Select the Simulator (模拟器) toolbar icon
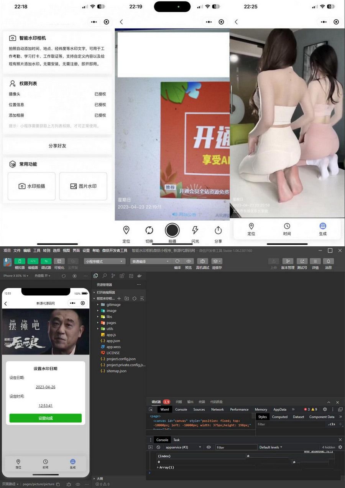Viewport: 345px width, 488px height. click(19, 261)
